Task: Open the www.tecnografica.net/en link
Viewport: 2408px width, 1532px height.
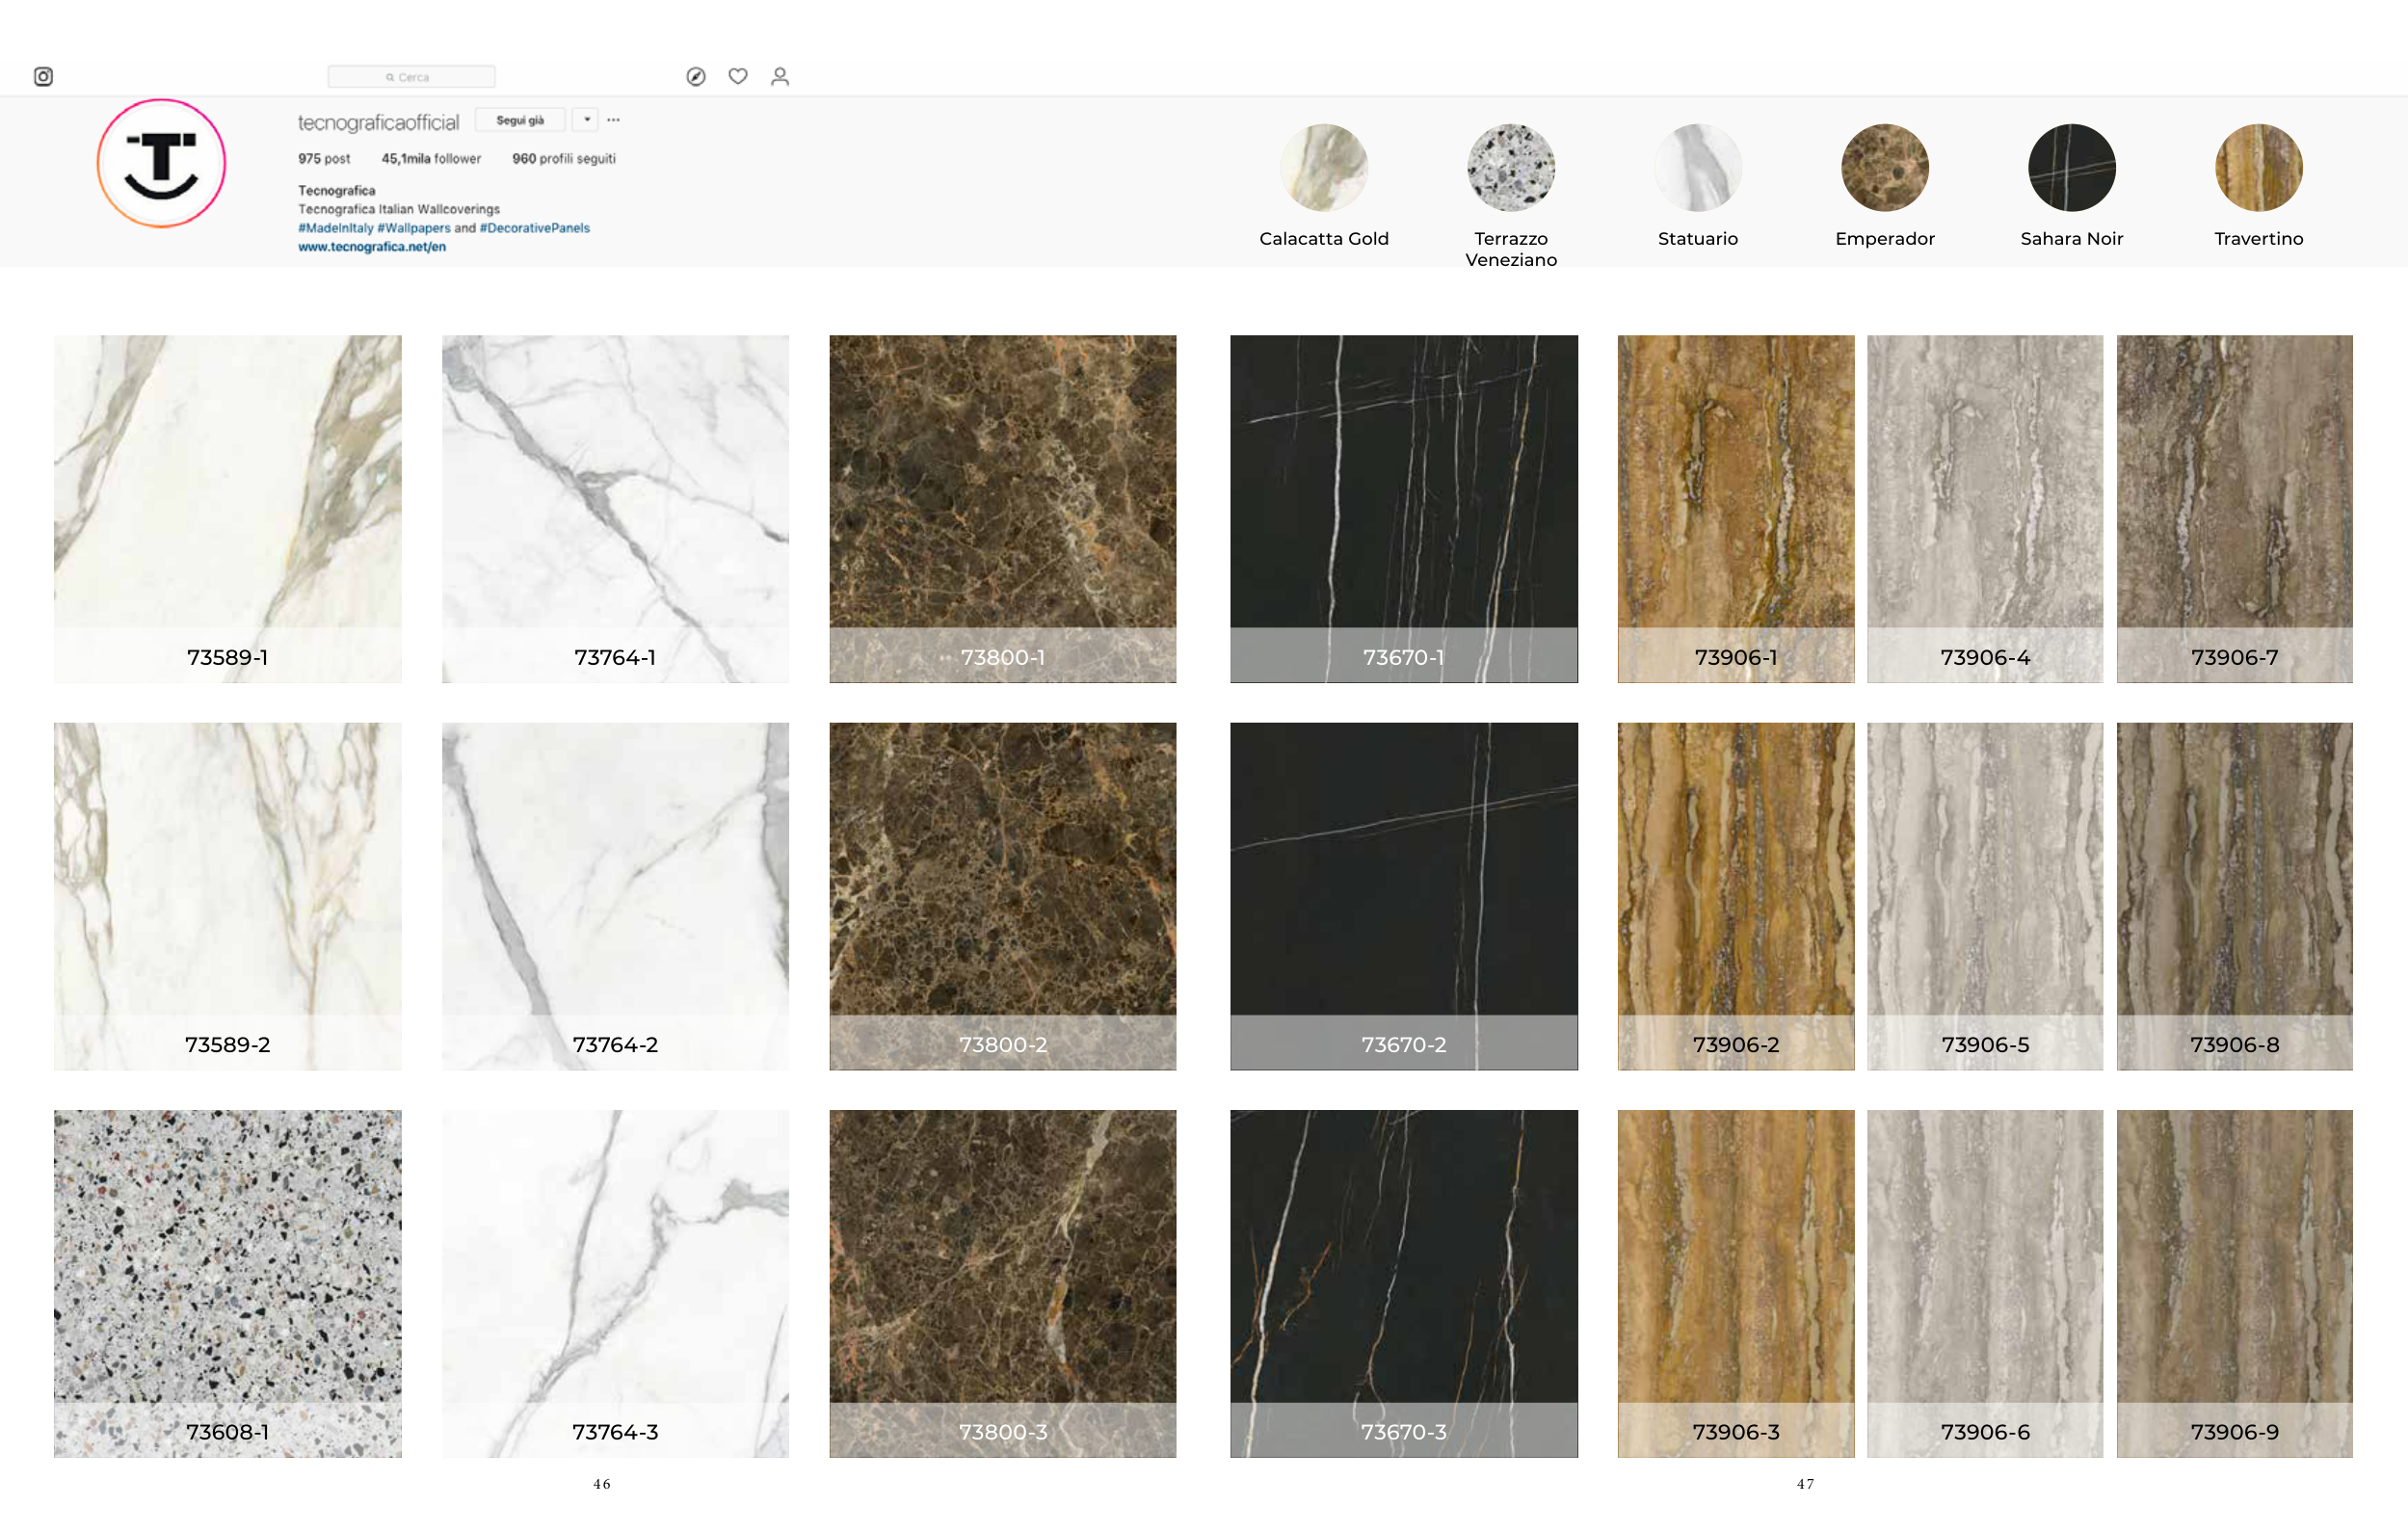Action: coord(372,247)
